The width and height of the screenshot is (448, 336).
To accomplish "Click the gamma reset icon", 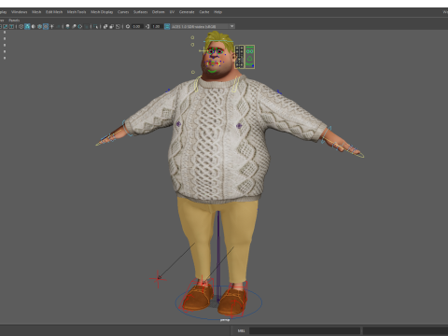I will 147,26.
